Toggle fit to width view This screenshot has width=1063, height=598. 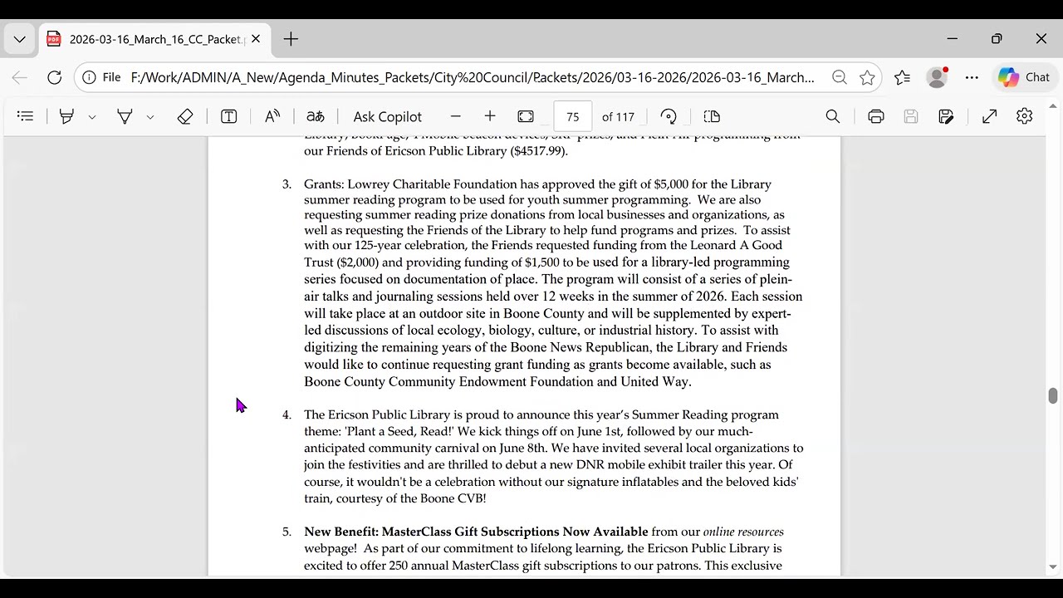pos(526,117)
